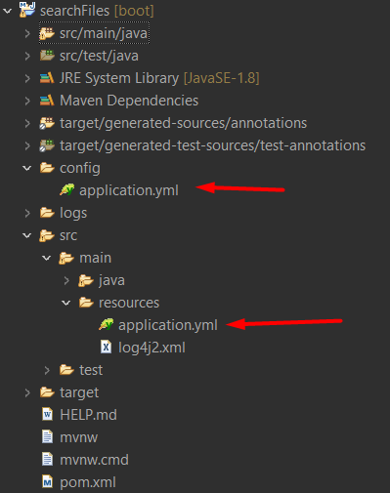This screenshot has width=390, height=493.
Task: Expand the src/test/java source folder
Action: click(27, 56)
